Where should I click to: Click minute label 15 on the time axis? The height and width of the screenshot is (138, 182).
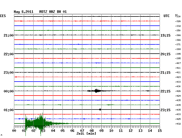pyautogui.click(x=160, y=130)
